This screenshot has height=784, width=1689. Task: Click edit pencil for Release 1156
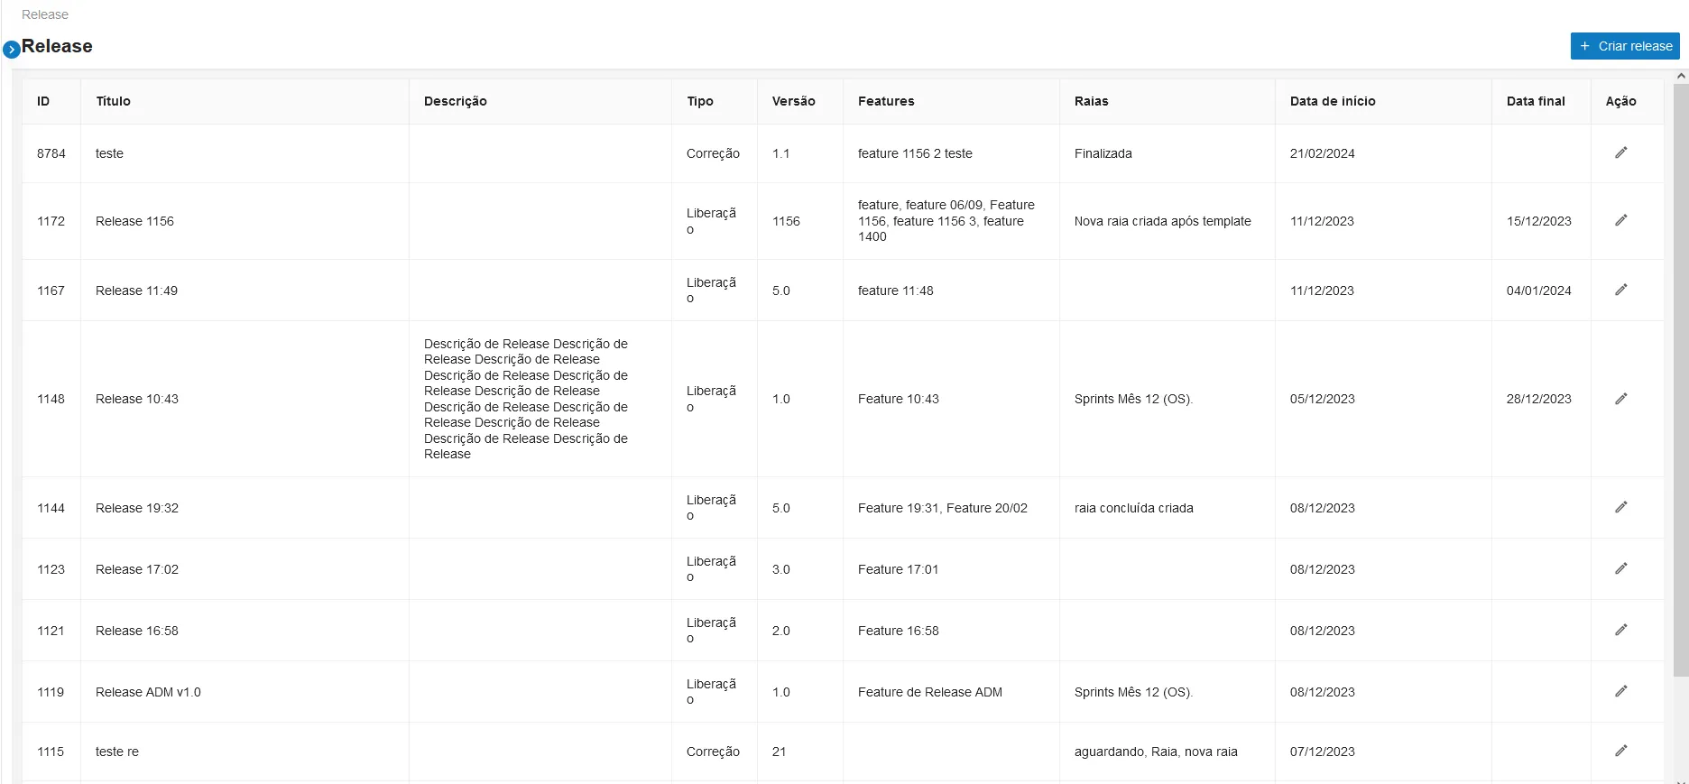pos(1620,220)
